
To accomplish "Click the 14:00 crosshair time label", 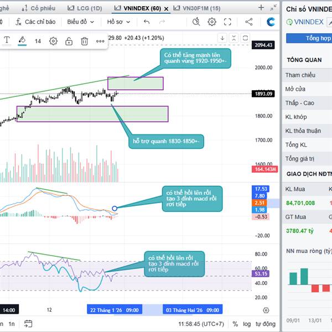I will [9, 310].
